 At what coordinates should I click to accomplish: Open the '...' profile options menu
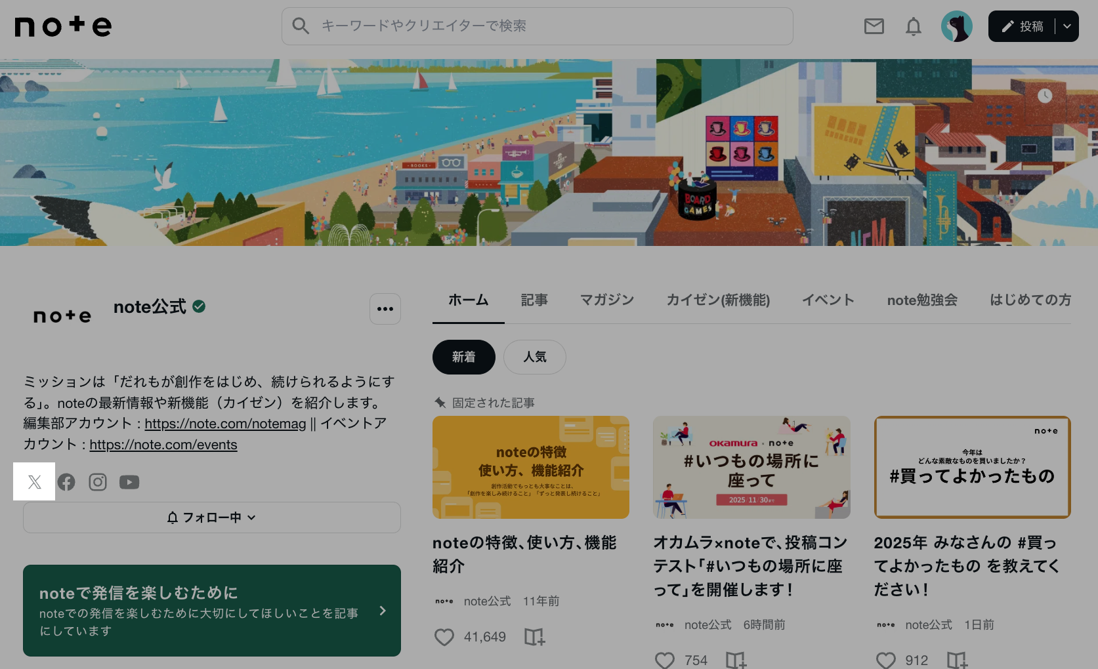385,308
